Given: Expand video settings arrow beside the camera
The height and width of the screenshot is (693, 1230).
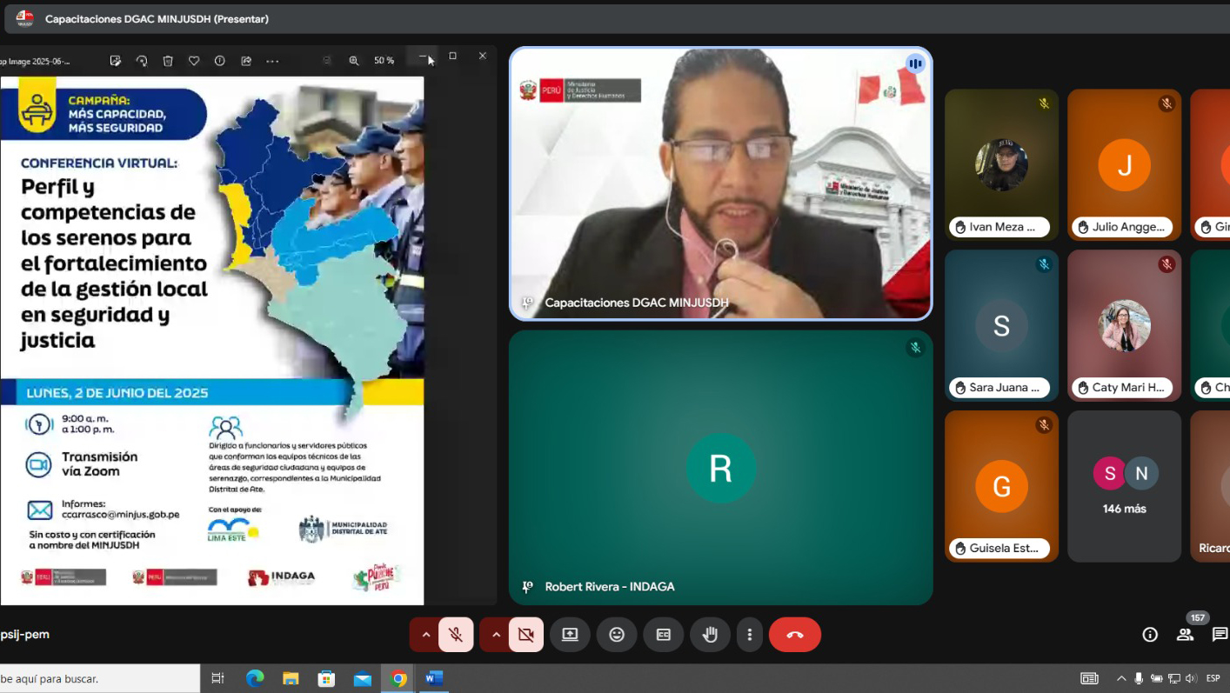Looking at the screenshot, I should (496, 635).
